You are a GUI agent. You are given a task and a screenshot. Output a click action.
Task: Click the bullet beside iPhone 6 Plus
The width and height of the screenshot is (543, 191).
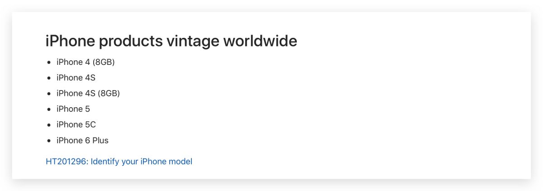click(49, 141)
